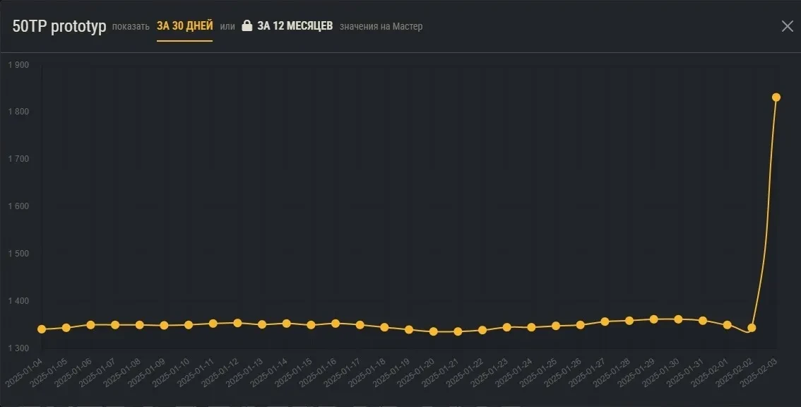Image resolution: width=801 pixels, height=407 pixels.
Task: Select the 2025-01-24 data point
Action: pyautogui.click(x=531, y=327)
